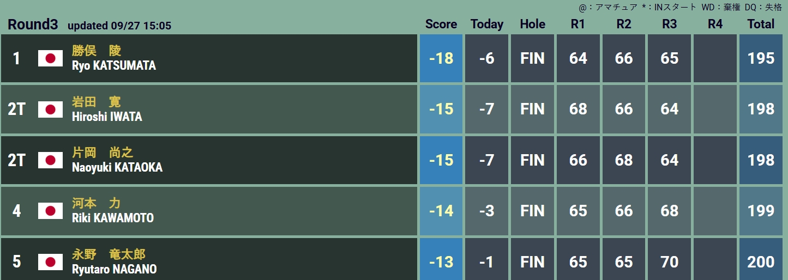
Task: Click Japan flag icon beside Riki KAWAMOTO
Action: [50, 211]
